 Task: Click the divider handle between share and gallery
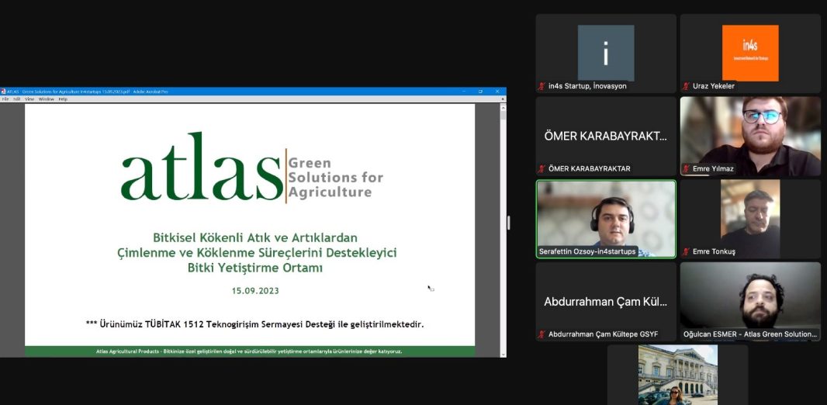[x=508, y=223]
